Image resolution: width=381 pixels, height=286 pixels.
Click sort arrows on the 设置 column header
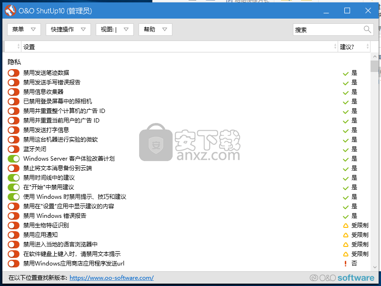335,46
